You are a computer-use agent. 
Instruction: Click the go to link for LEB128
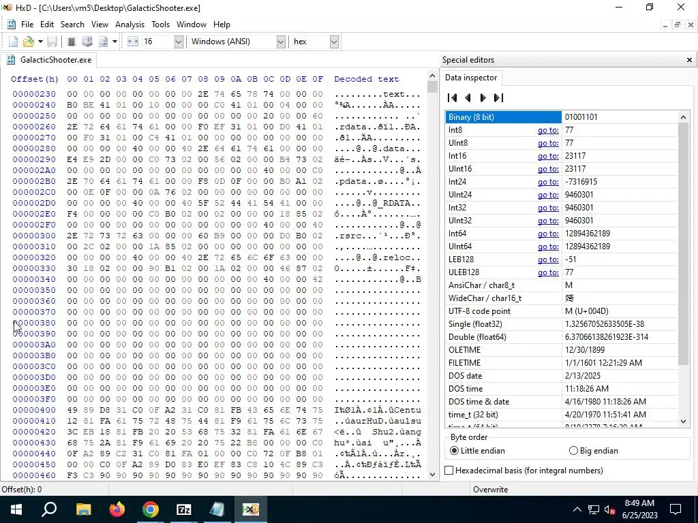(548, 259)
